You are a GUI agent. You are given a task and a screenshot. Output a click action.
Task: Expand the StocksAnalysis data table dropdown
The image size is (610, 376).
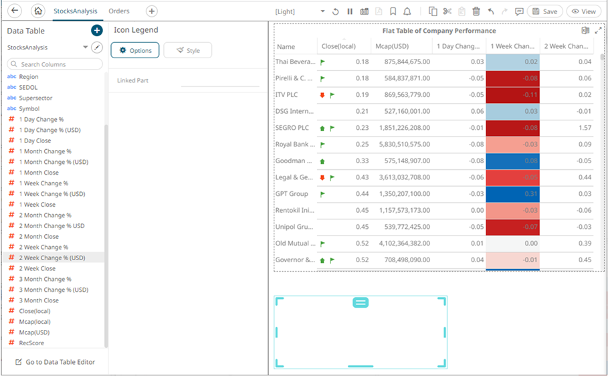(x=86, y=48)
